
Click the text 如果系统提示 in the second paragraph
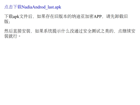tap(48, 31)
